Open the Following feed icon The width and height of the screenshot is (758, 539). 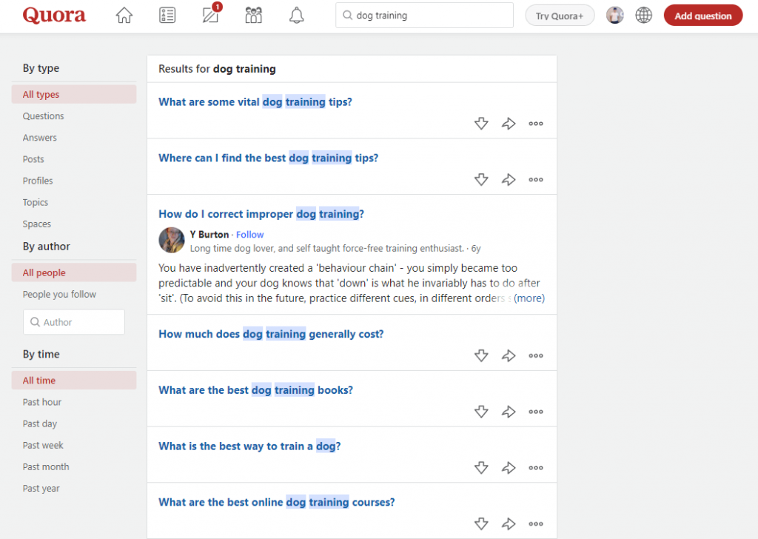click(x=167, y=16)
